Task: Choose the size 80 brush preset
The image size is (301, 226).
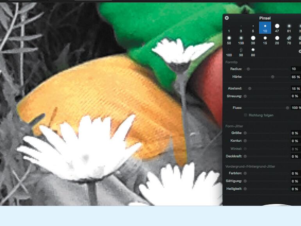Action: point(253,52)
